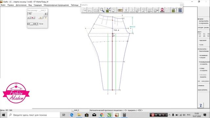Open the Межразмерные приращения menu
This screenshot has width=210, height=118.
pyautogui.click(x=56, y=5)
